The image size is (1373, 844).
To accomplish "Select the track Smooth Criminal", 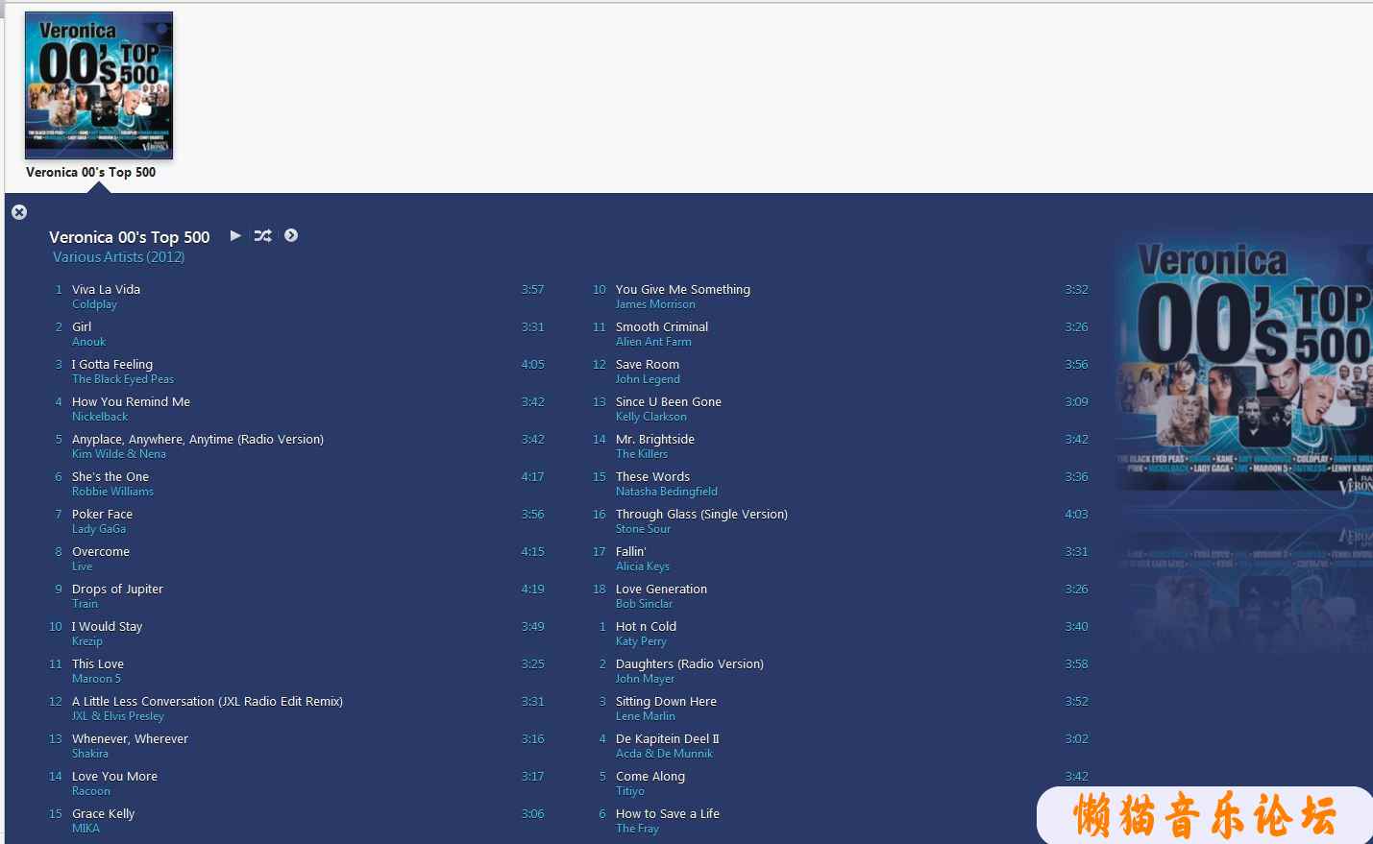I will (661, 326).
